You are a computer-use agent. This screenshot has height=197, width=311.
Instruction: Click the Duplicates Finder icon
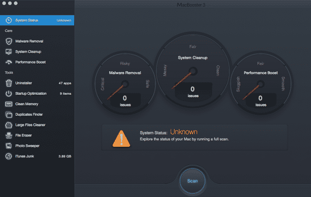click(x=9, y=114)
